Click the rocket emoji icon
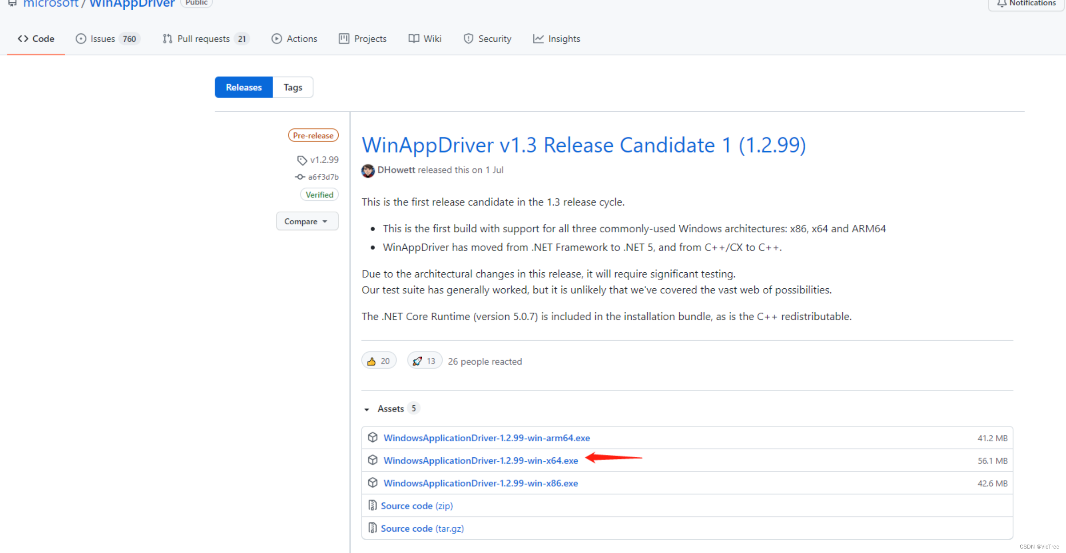This screenshot has width=1066, height=553. 417,361
